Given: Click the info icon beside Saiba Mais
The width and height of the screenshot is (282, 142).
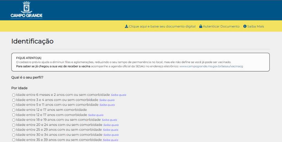Looking at the screenshot, I should click(245, 27).
